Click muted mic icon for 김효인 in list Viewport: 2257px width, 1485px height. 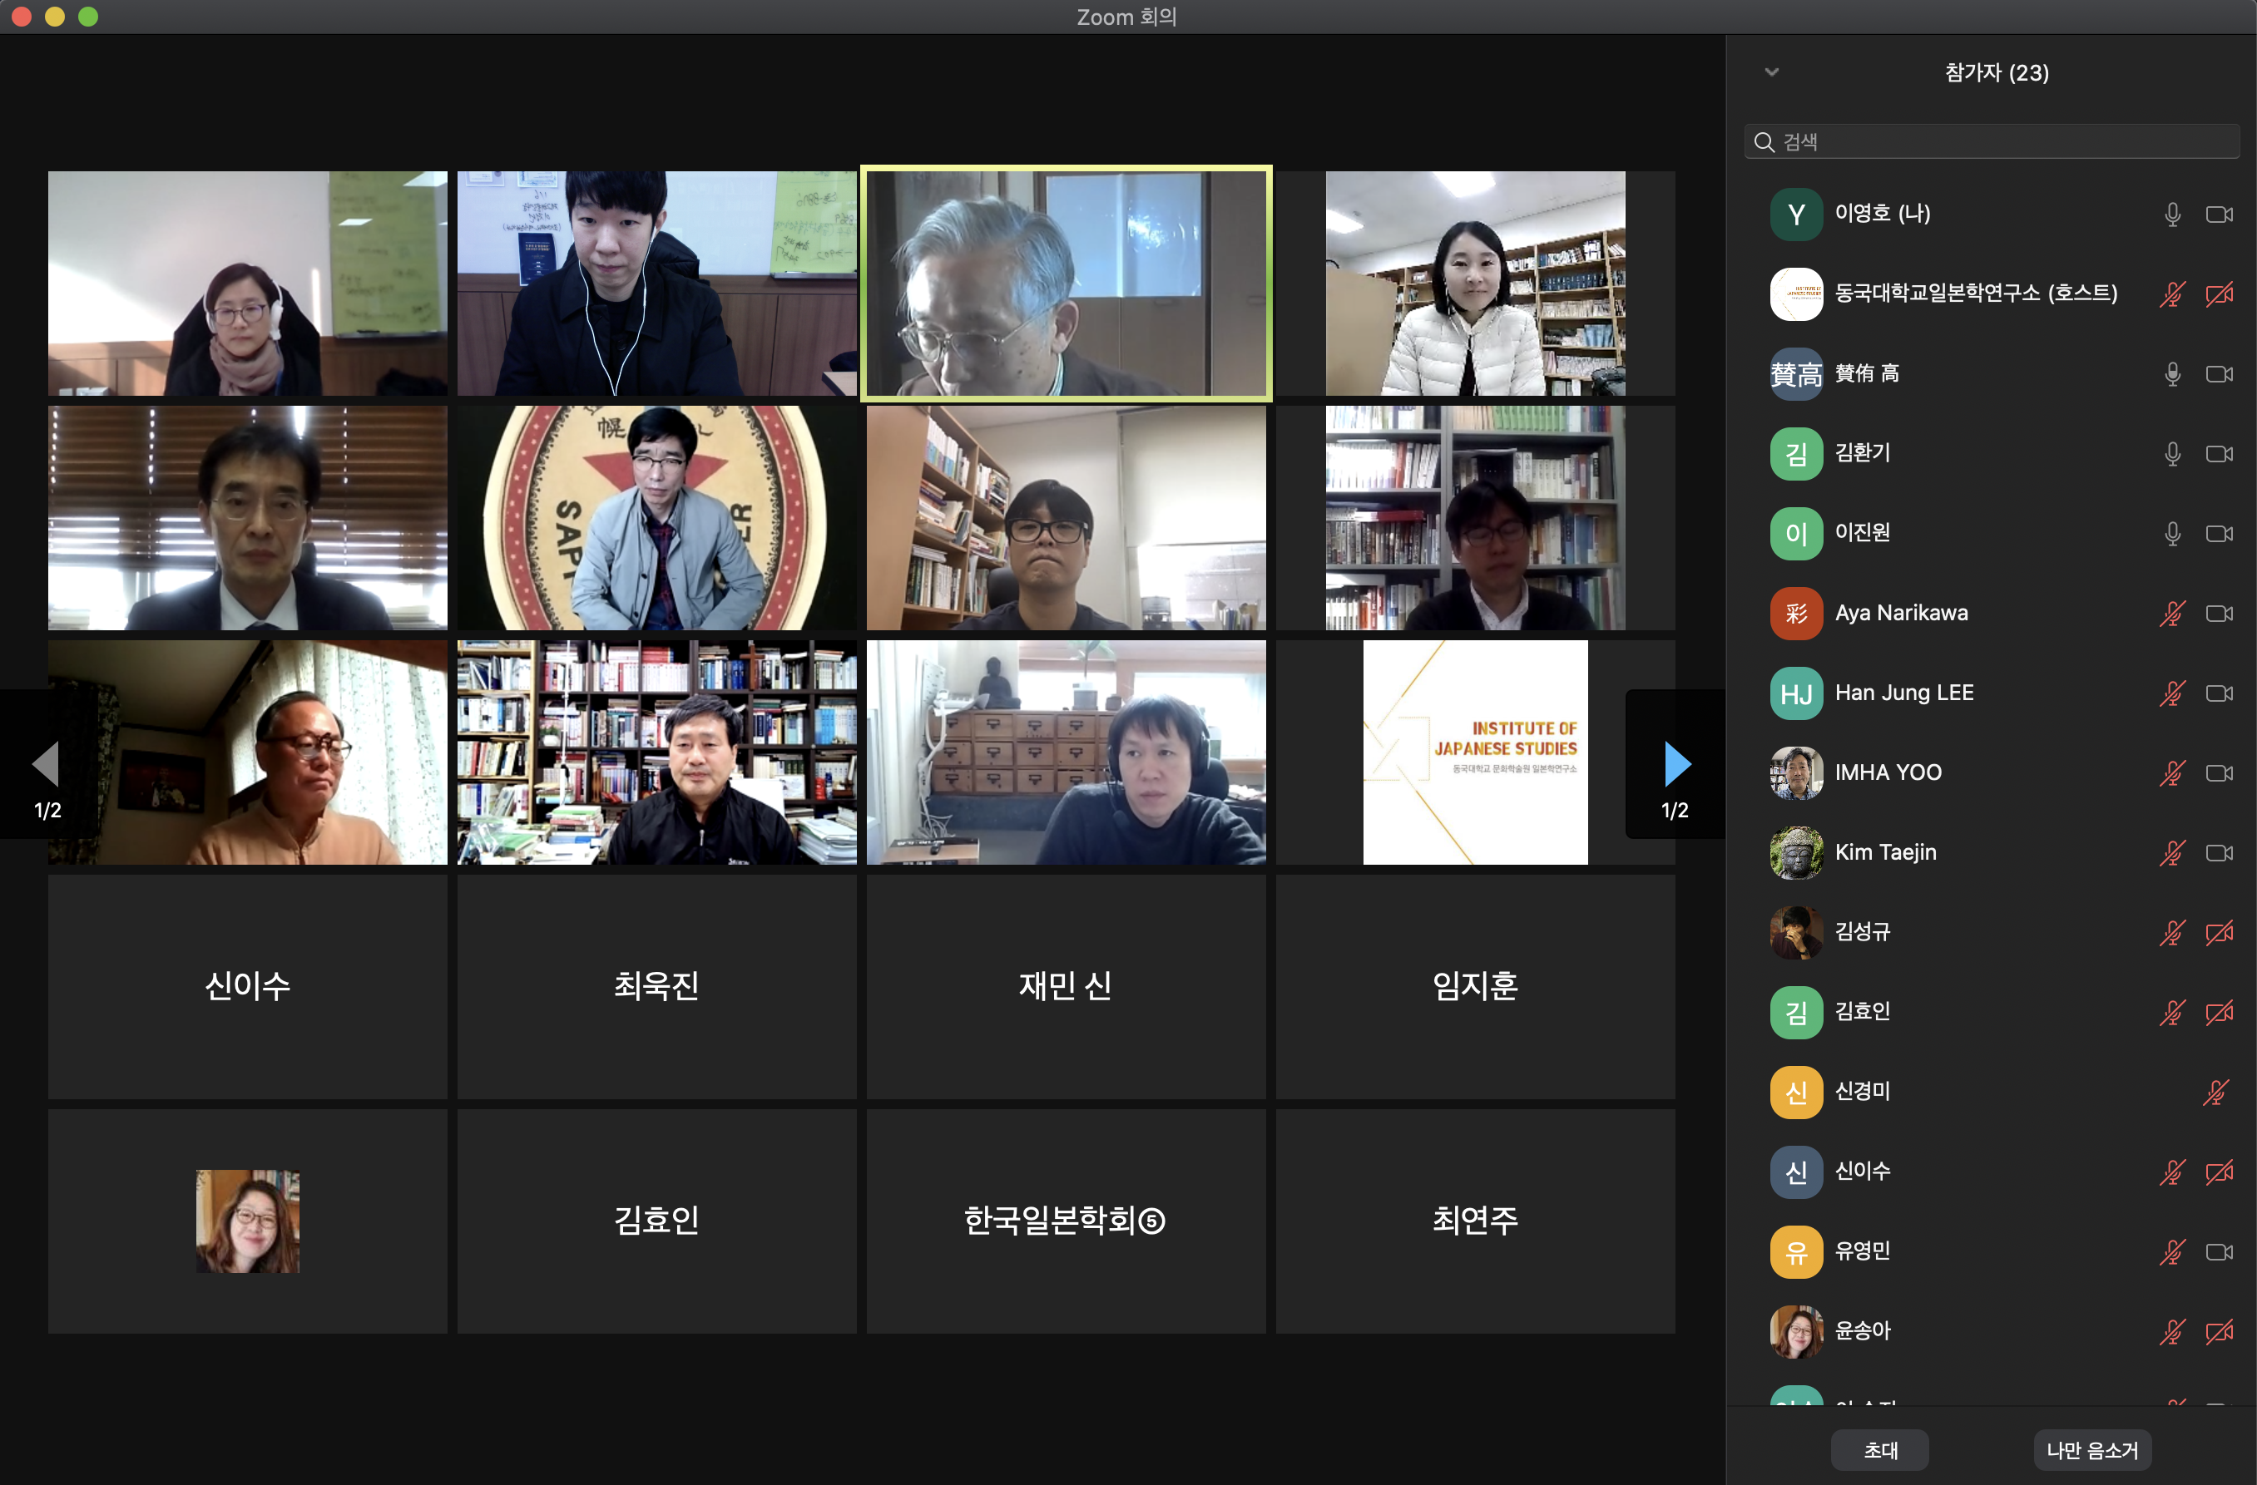[2173, 1012]
